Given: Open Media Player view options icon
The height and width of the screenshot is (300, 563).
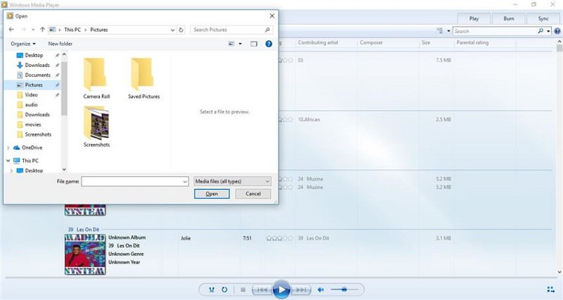Looking at the screenshot, I should tap(440, 31).
